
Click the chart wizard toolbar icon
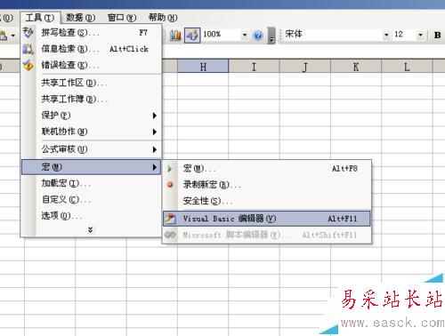click(175, 36)
